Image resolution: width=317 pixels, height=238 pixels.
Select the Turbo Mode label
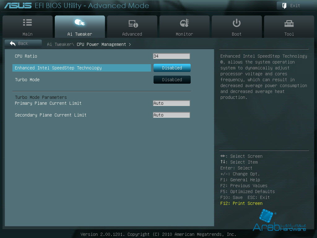tap(27, 80)
